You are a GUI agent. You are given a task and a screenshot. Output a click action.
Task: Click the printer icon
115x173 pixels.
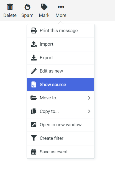pyautogui.click(x=34, y=30)
